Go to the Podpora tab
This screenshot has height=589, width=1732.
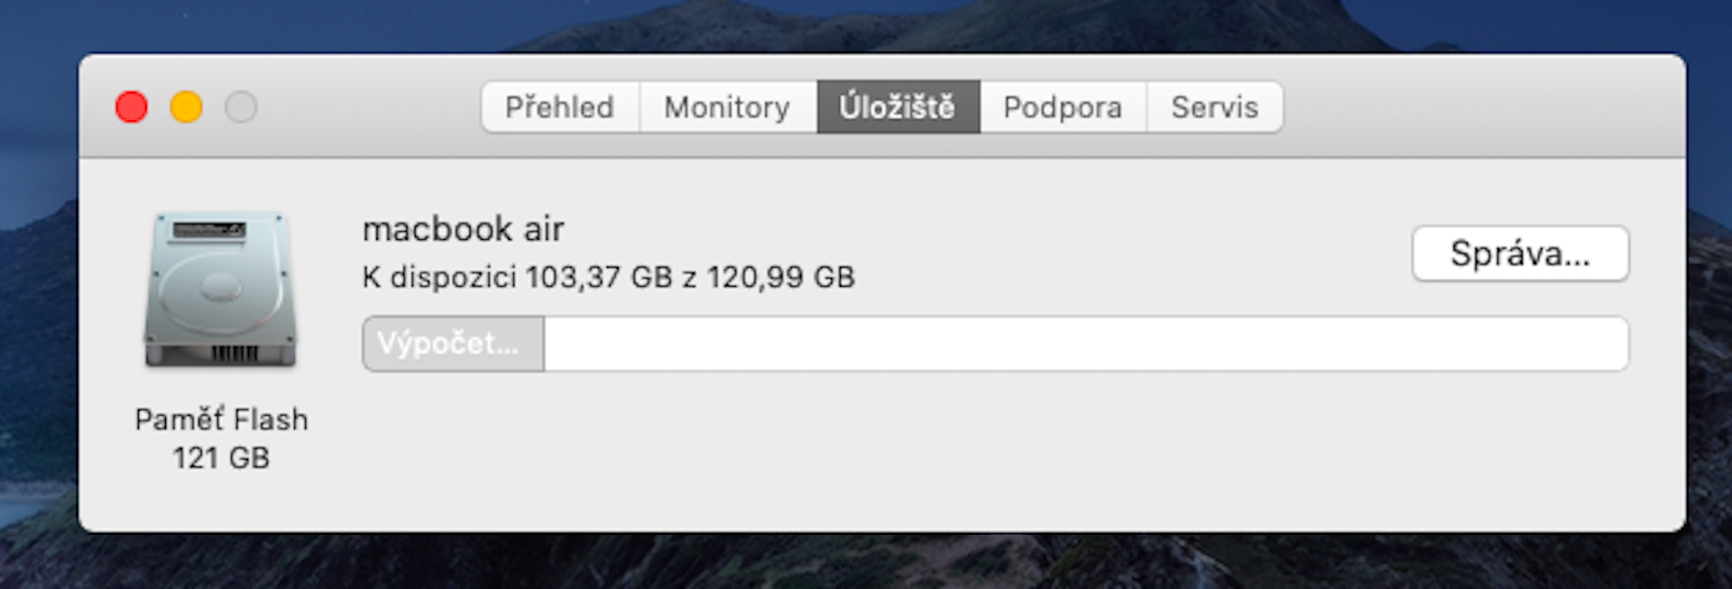tap(1063, 107)
